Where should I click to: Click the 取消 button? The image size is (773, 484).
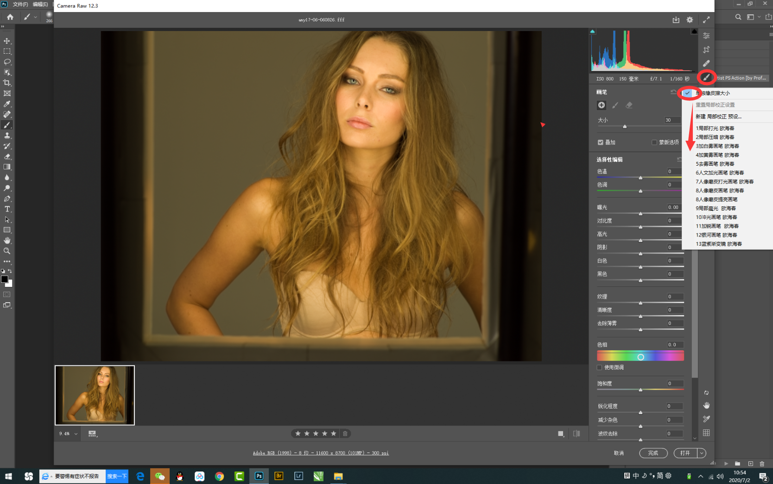(619, 453)
